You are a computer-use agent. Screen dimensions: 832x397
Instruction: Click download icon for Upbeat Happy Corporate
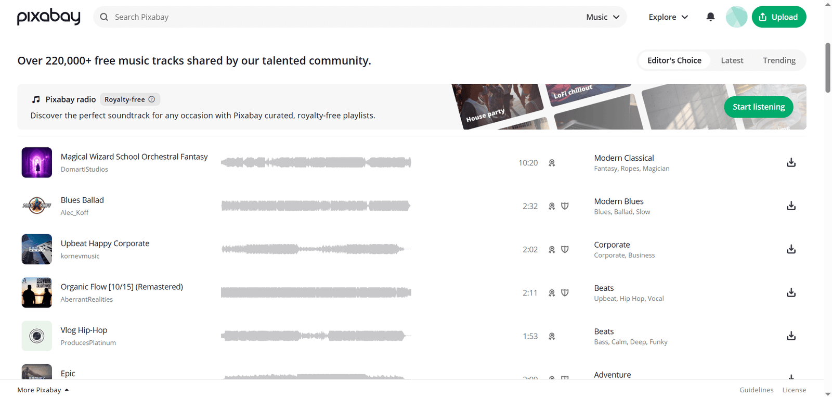791,249
